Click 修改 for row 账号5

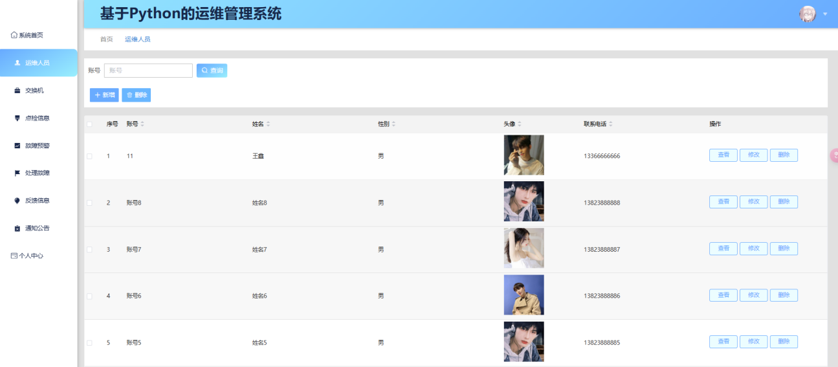(754, 342)
